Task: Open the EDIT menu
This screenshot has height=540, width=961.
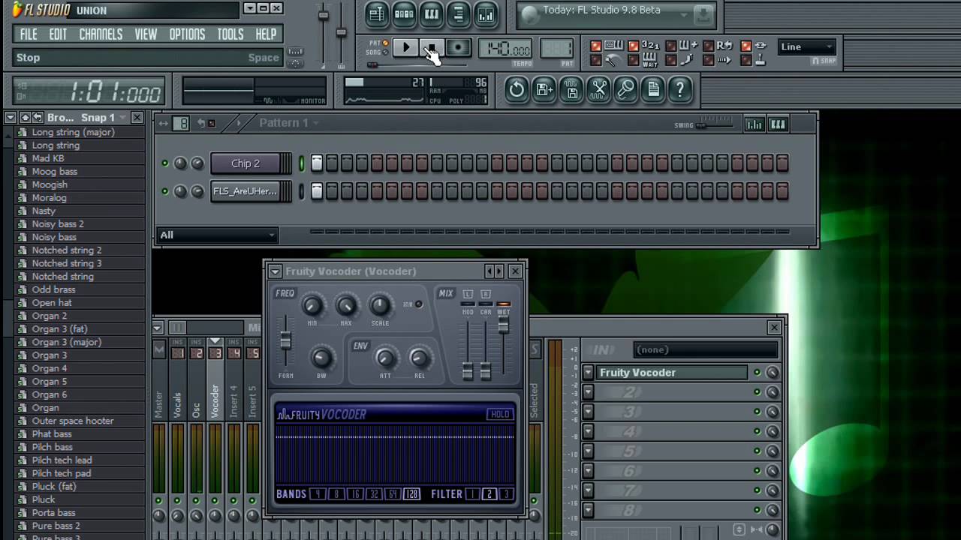Action: coord(58,34)
